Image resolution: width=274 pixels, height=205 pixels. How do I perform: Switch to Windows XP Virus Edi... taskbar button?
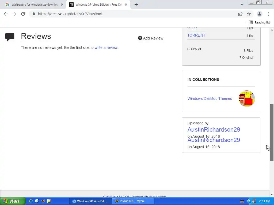pos(90,201)
